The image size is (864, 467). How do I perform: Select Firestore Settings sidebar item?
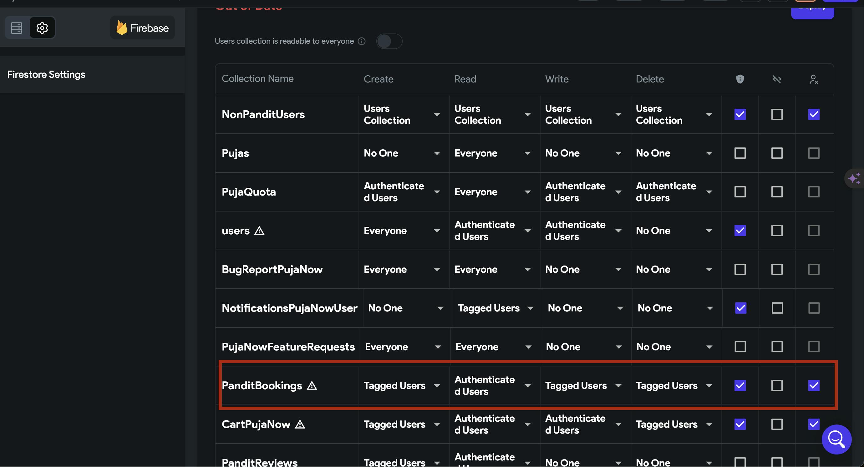point(46,74)
